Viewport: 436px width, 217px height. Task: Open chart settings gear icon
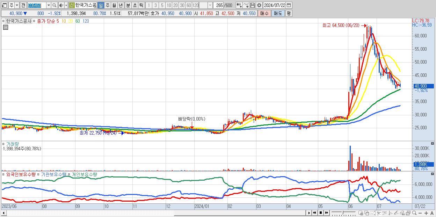(x=259, y=5)
